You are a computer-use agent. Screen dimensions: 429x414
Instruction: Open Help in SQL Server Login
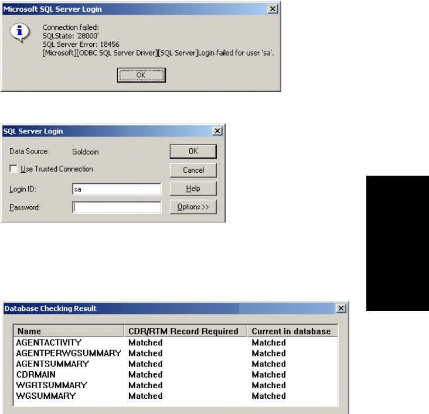pyautogui.click(x=193, y=189)
